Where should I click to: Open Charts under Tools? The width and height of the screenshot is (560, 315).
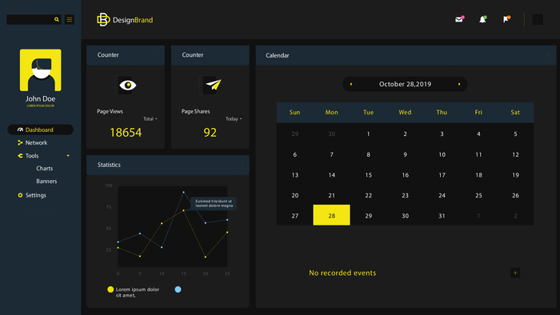coord(44,169)
